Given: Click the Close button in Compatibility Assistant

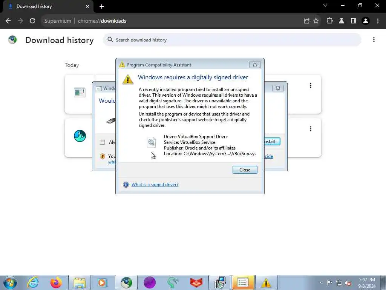Looking at the screenshot, I should (x=245, y=170).
